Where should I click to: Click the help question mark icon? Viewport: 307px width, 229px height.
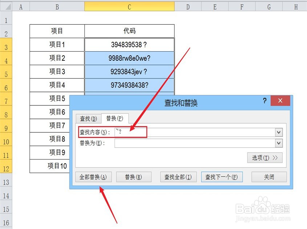click(264, 101)
